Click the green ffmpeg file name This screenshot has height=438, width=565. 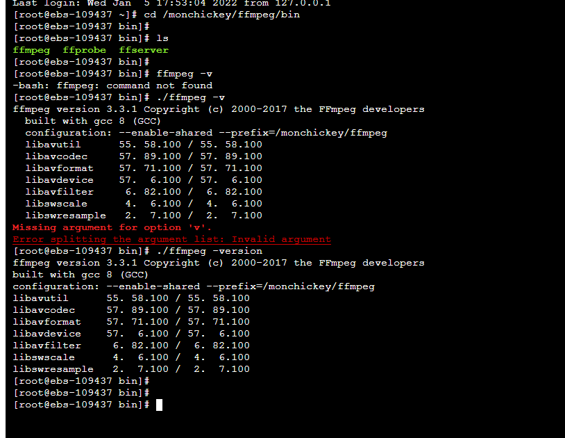point(31,50)
